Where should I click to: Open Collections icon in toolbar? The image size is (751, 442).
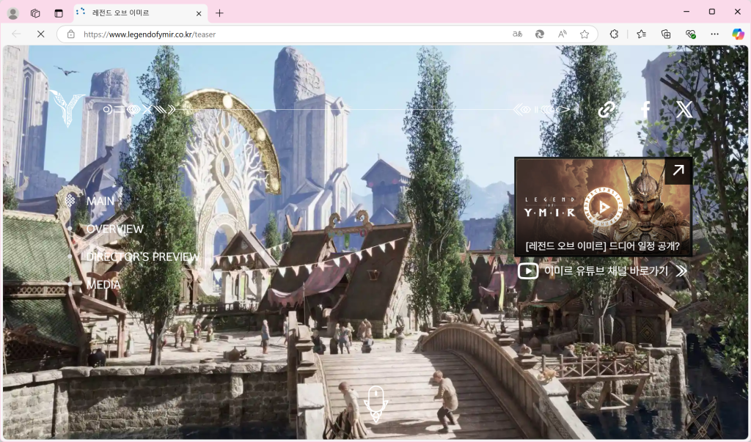pyautogui.click(x=666, y=34)
